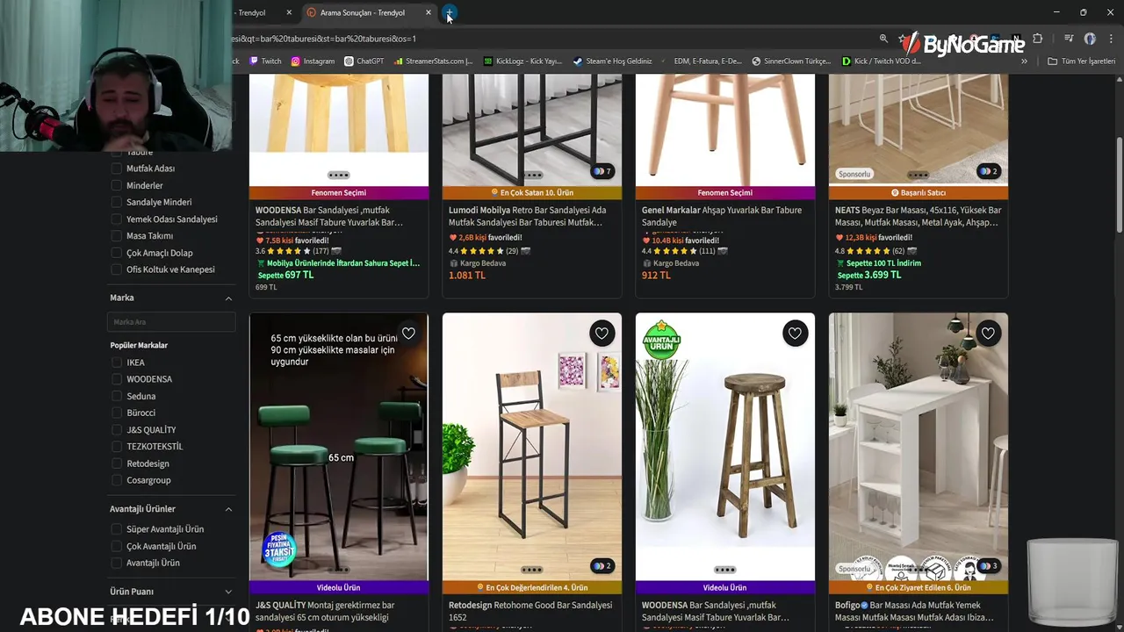The image size is (1124, 632).
Task: Open the Twitch bookmark
Action: [x=265, y=61]
